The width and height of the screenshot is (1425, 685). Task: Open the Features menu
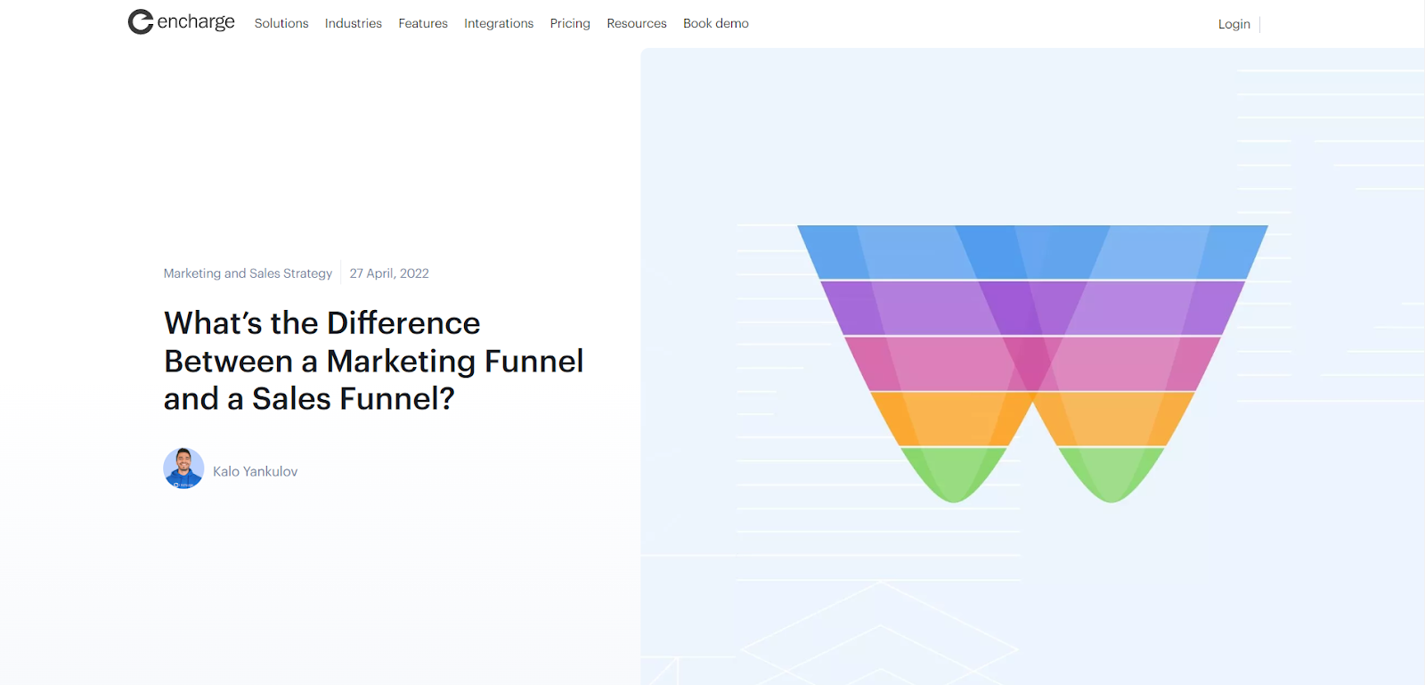tap(423, 23)
